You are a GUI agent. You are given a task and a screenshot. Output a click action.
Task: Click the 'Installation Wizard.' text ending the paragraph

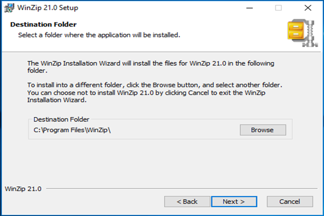[x=57, y=100]
